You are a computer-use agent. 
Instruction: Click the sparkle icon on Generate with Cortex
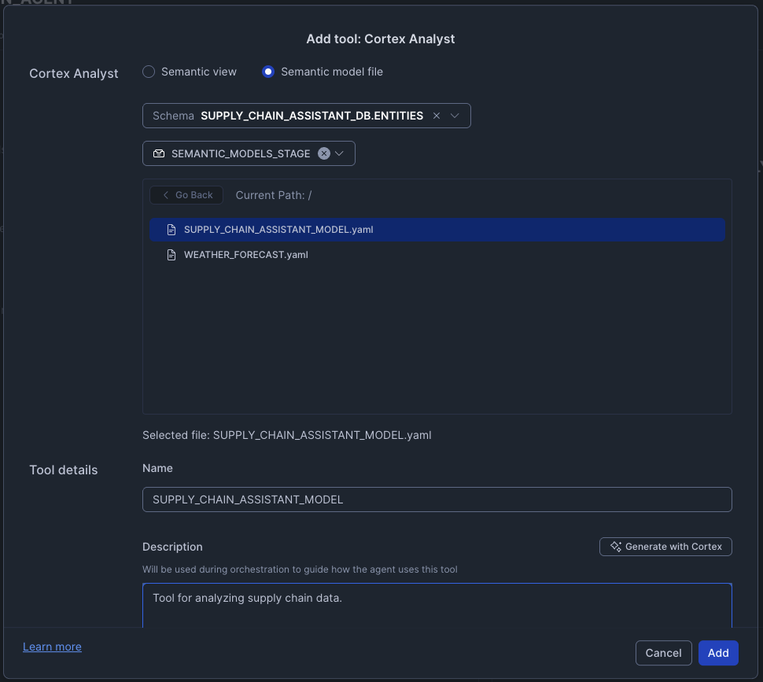[616, 546]
